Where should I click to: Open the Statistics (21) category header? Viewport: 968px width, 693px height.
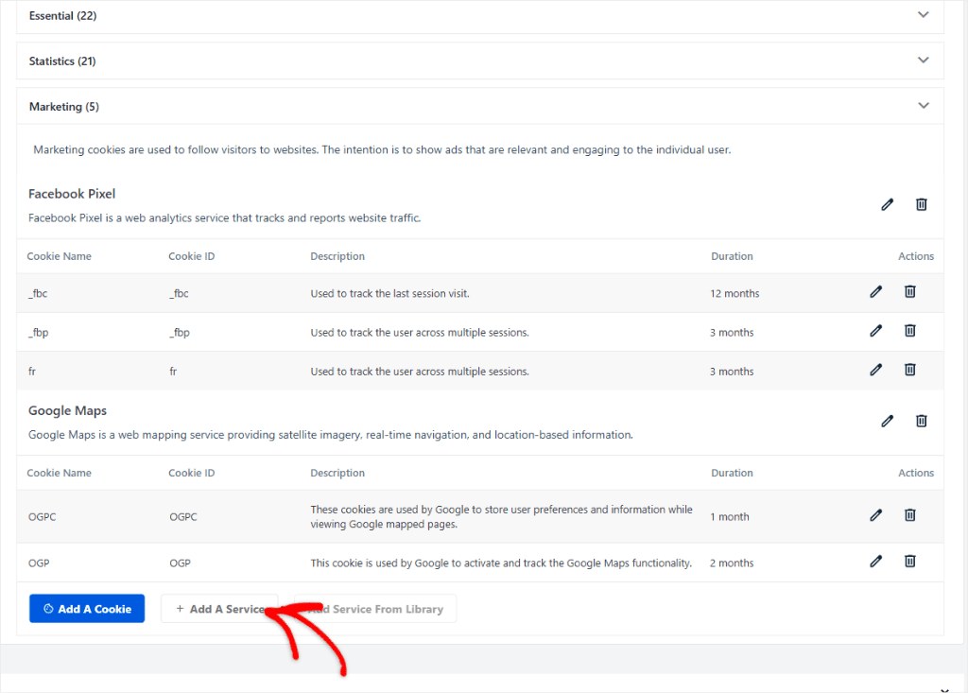tap(479, 61)
